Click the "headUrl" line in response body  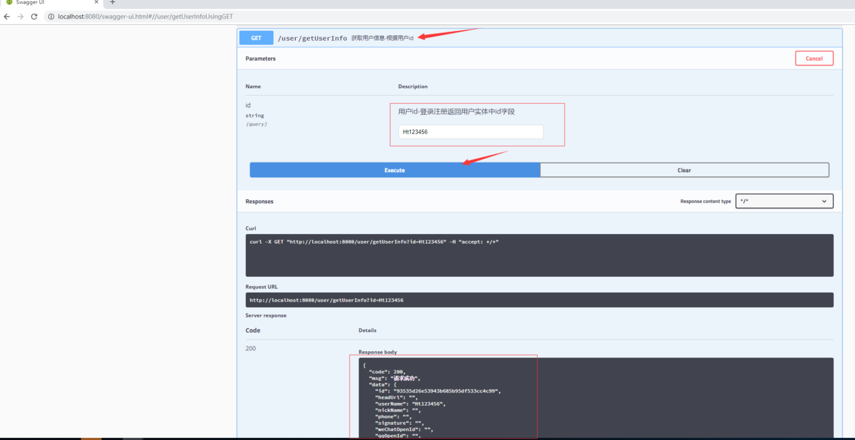tap(398, 397)
